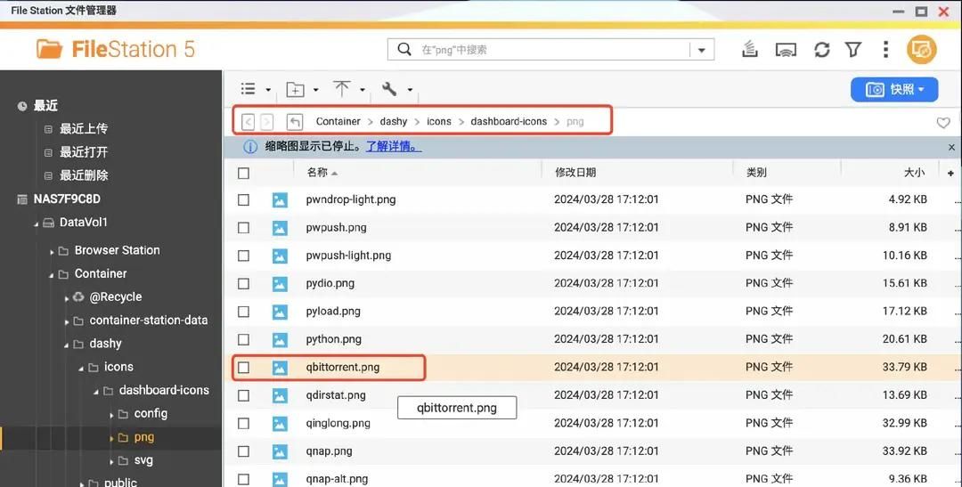Open the remote mount icon

(786, 50)
